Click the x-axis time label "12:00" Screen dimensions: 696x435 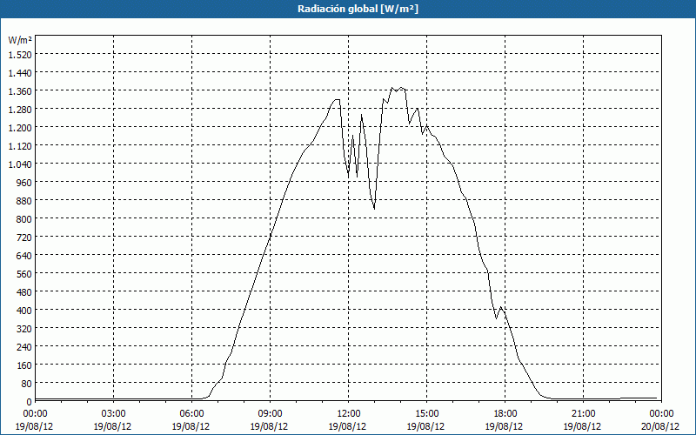tap(348, 414)
